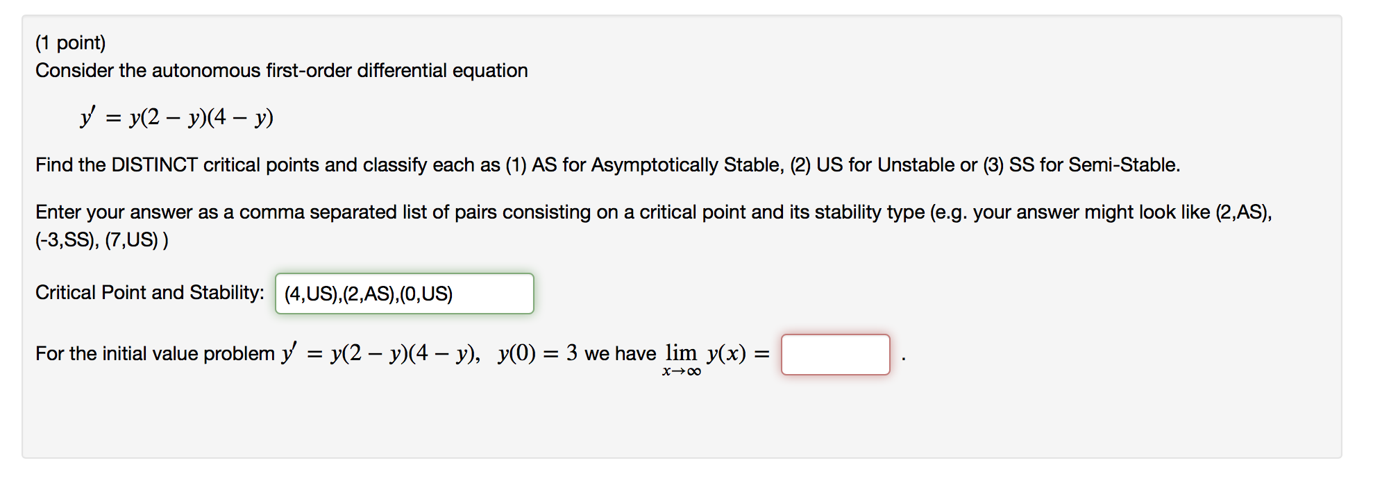Screen dimensions: 1398x483
Task: Select the answer text (4,US),(2,AS),(0,US)
Action: (x=369, y=294)
